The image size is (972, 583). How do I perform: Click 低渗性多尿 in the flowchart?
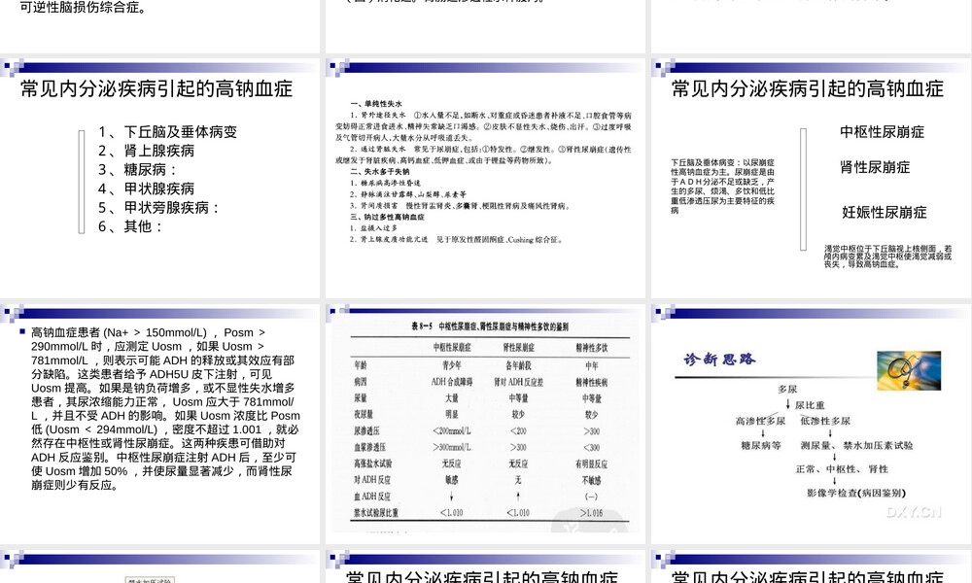[x=825, y=422]
